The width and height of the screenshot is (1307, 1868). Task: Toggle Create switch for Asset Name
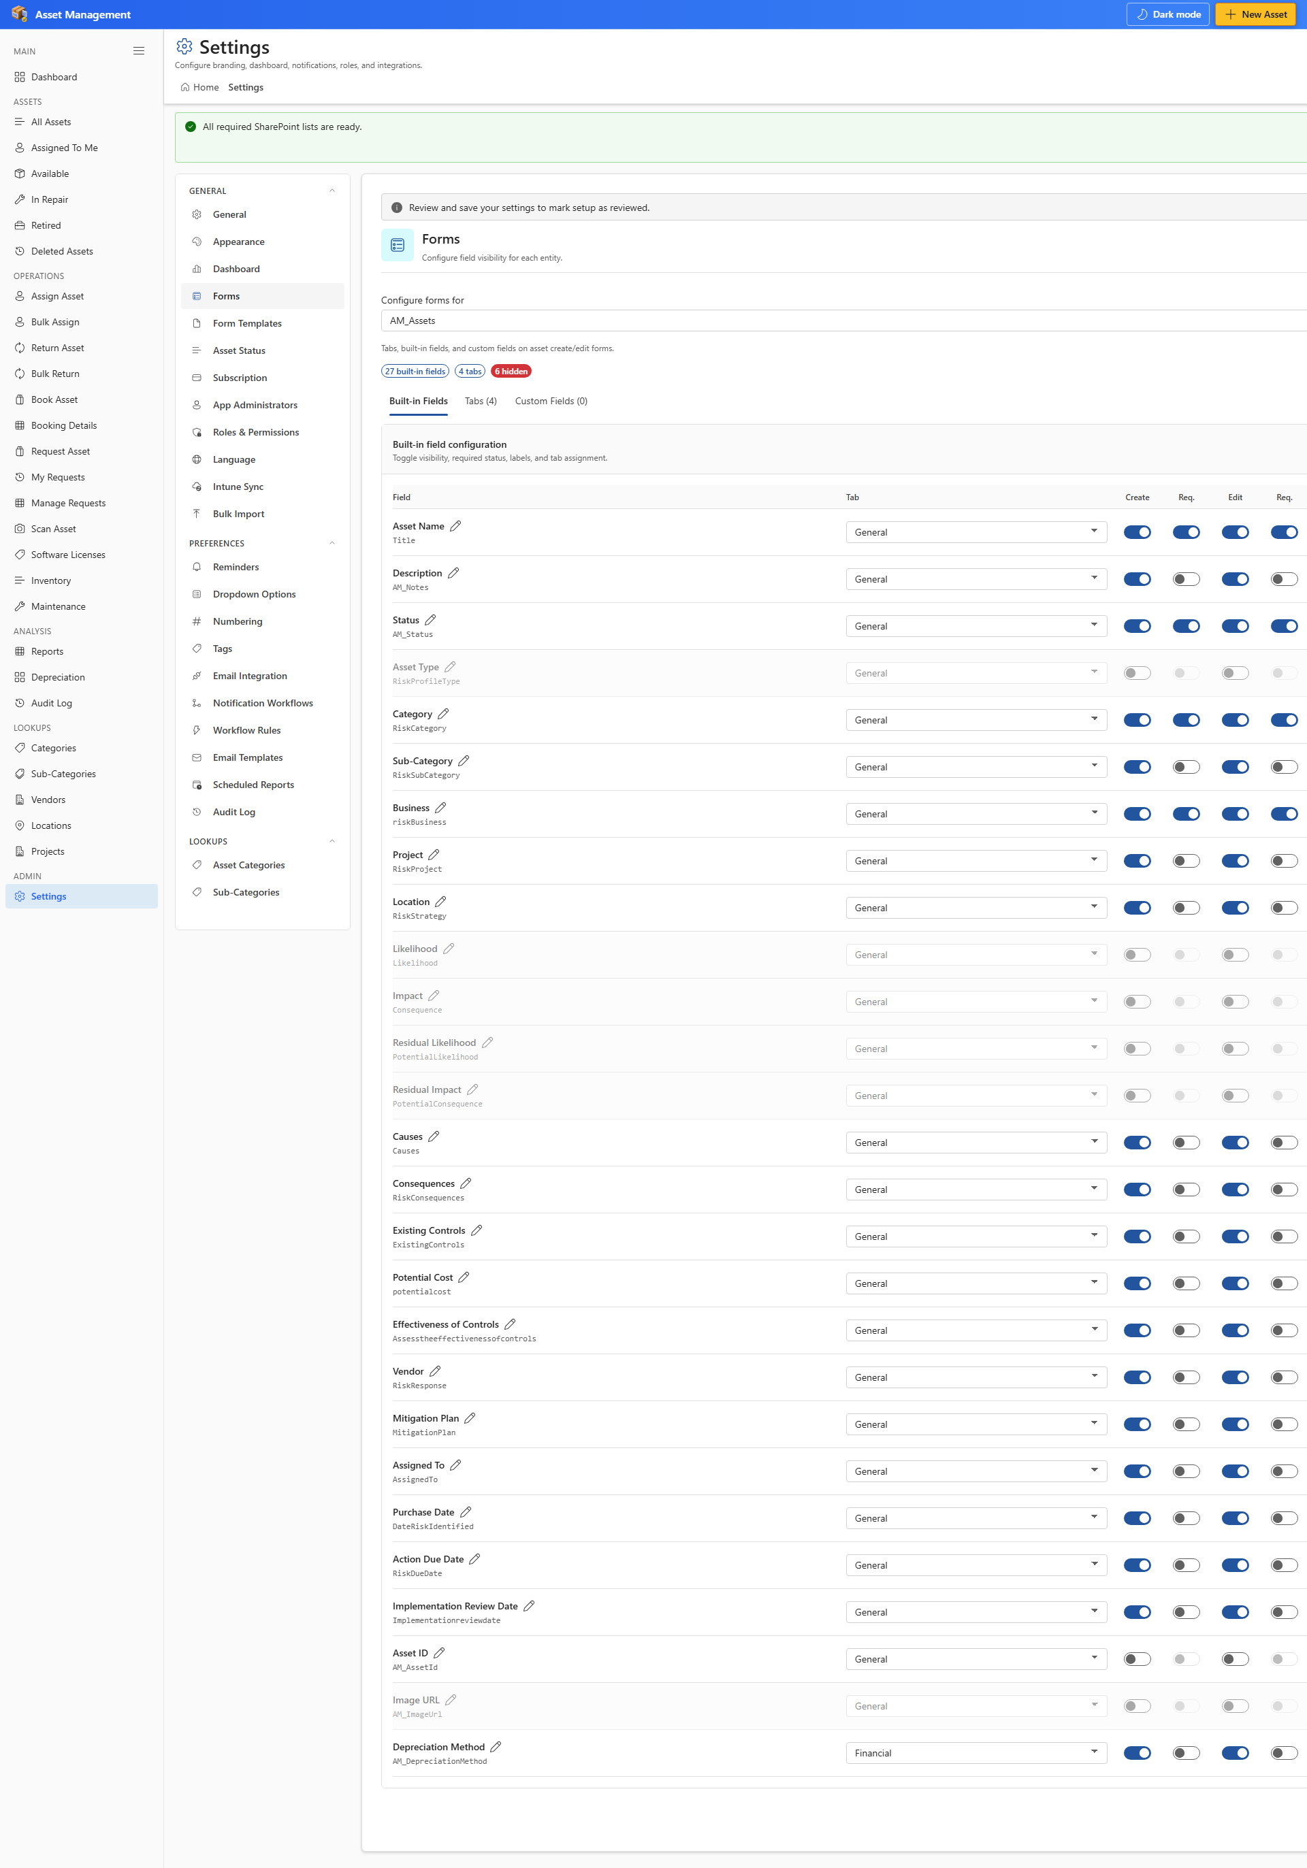click(1137, 532)
